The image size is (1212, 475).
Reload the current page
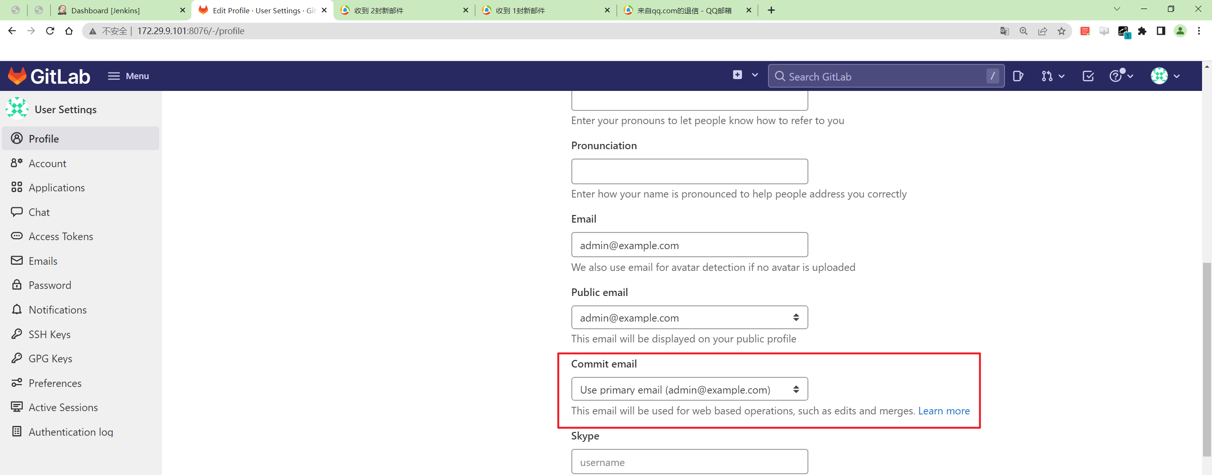(x=50, y=31)
